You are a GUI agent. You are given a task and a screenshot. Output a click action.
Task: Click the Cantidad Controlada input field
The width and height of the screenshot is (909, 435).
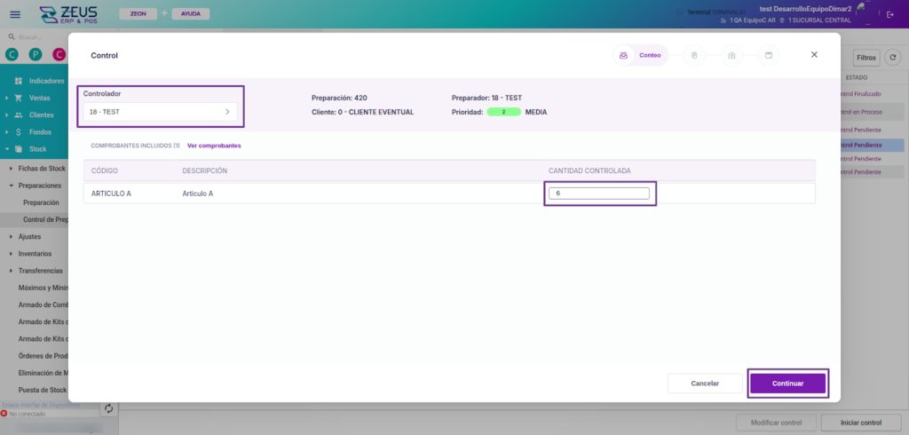click(598, 193)
